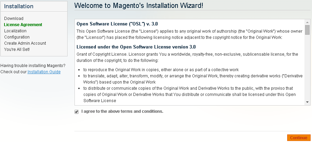312x142 pixels.
Task: Click the orange Continue button
Action: tap(299, 138)
